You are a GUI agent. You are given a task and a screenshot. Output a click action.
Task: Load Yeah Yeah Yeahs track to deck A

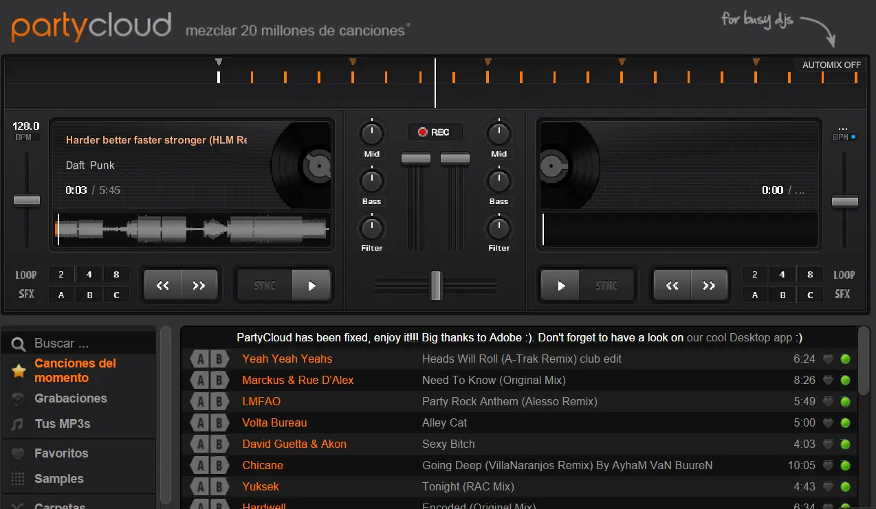tap(199, 359)
